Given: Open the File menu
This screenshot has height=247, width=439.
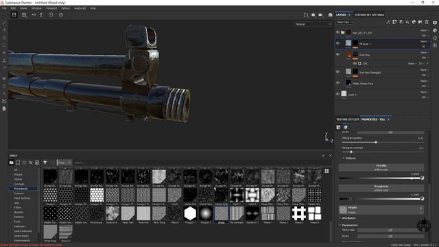Looking at the screenshot, I should tap(4, 8).
